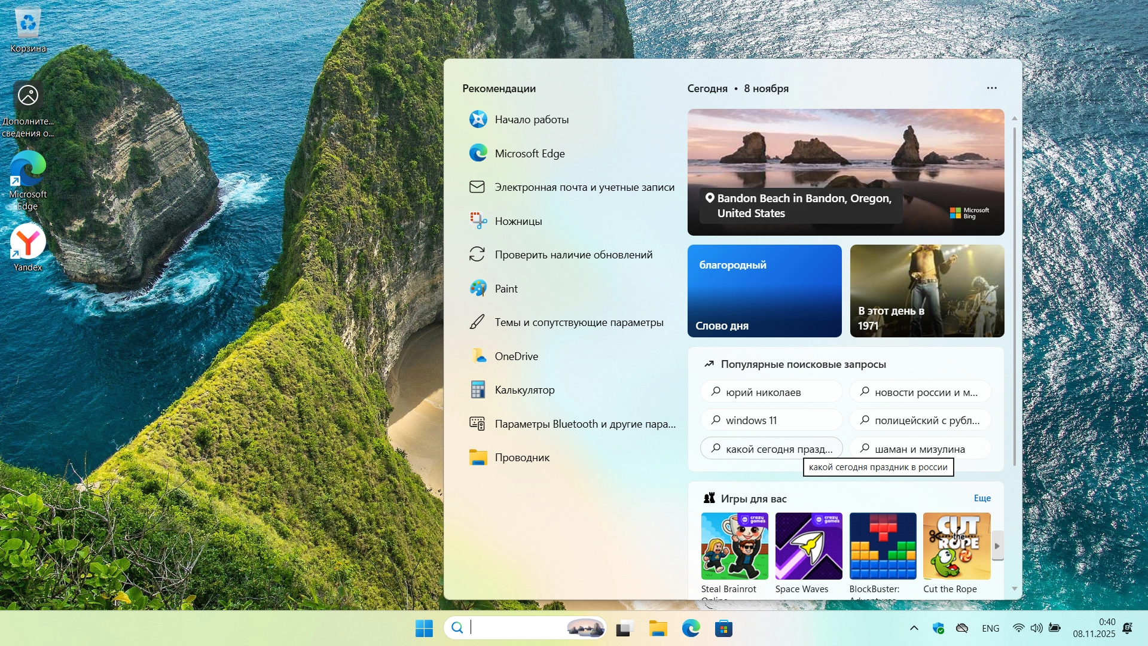Image resolution: width=1148 pixels, height=646 pixels.
Task: Open Калькулятор from the recommendations
Action: [x=524, y=390]
